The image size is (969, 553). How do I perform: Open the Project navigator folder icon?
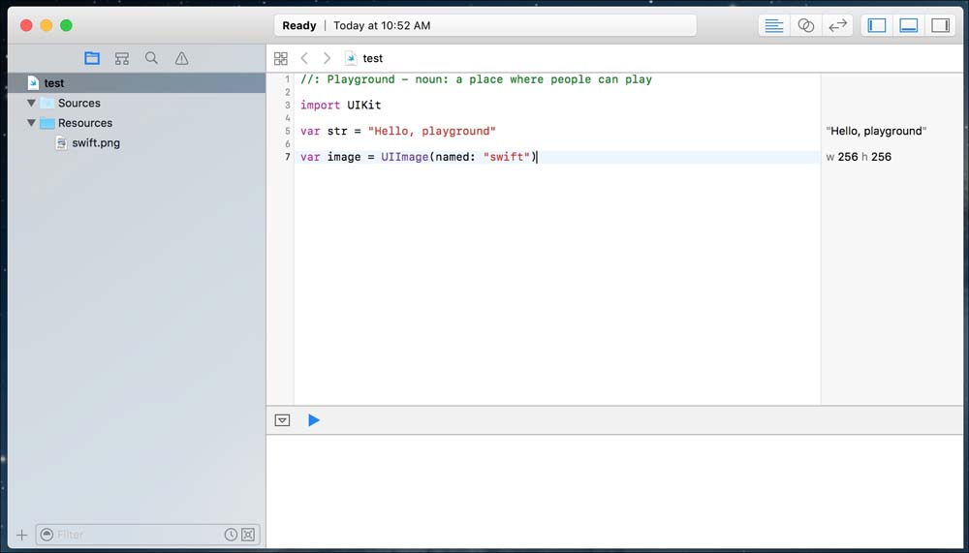coord(92,58)
